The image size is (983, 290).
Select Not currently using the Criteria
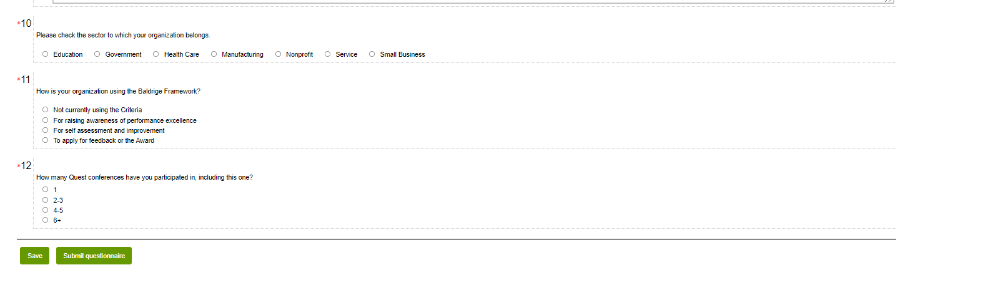[x=45, y=110]
